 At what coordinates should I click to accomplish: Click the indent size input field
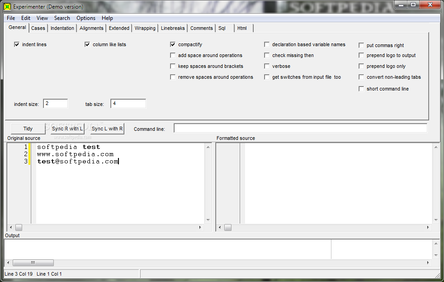[56, 104]
